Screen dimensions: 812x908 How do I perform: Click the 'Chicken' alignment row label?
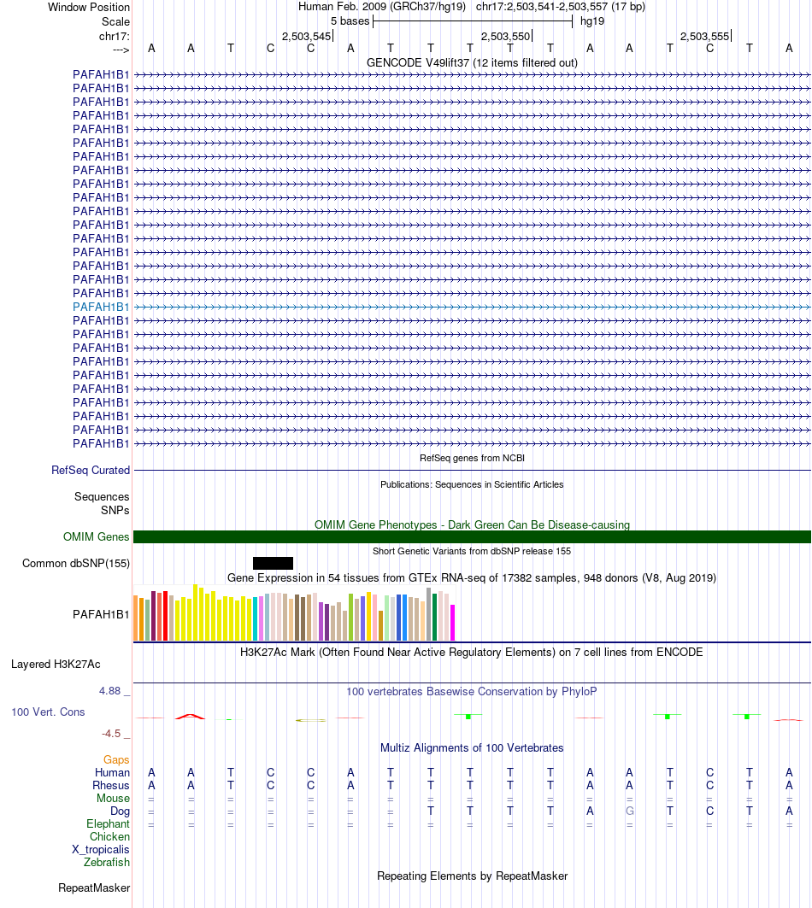[109, 836]
